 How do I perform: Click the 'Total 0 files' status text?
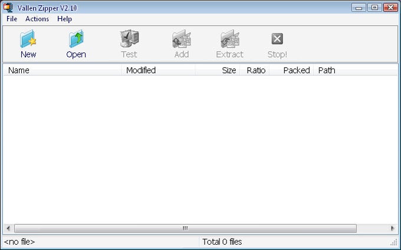point(222,242)
